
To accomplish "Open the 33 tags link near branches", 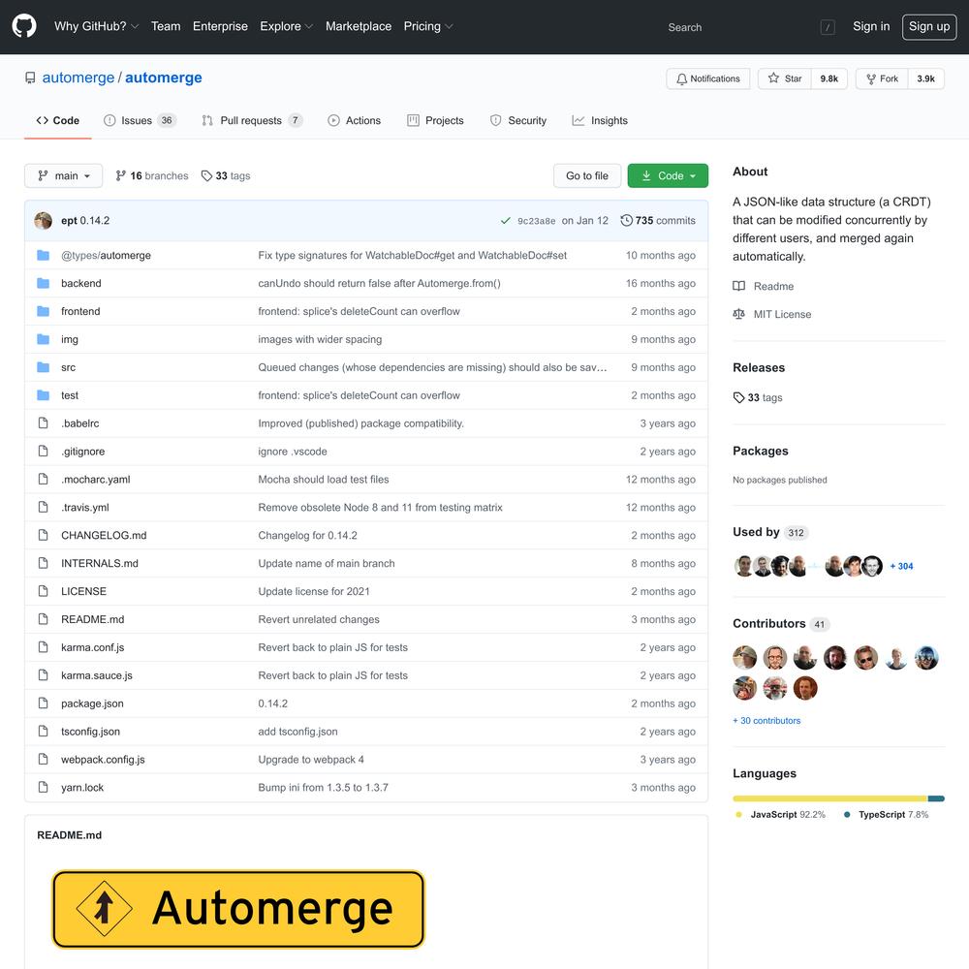I will click(x=226, y=175).
